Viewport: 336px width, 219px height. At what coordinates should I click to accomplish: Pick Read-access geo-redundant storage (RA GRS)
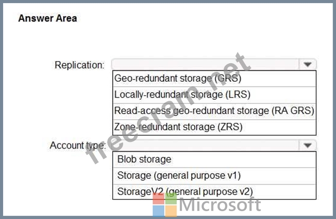214,111
